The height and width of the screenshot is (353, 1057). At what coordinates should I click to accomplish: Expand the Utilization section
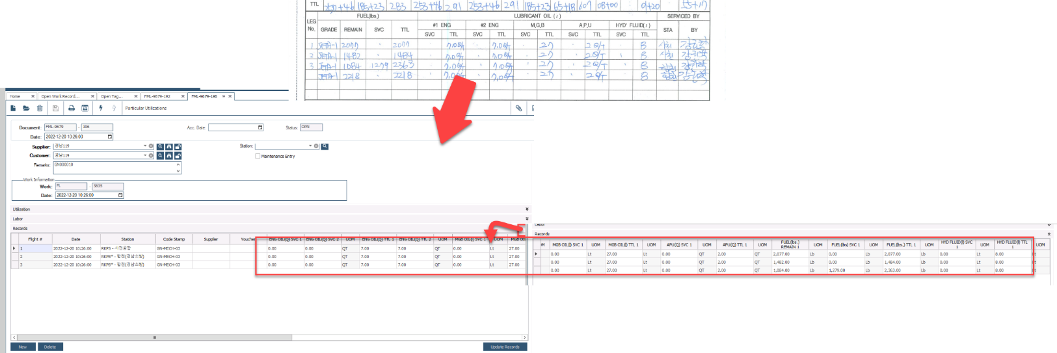click(527, 209)
